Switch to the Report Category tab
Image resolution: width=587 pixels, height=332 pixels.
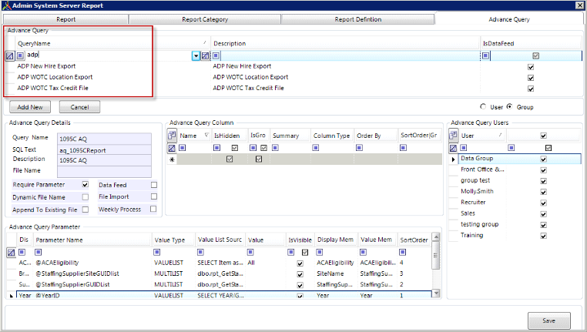point(205,19)
